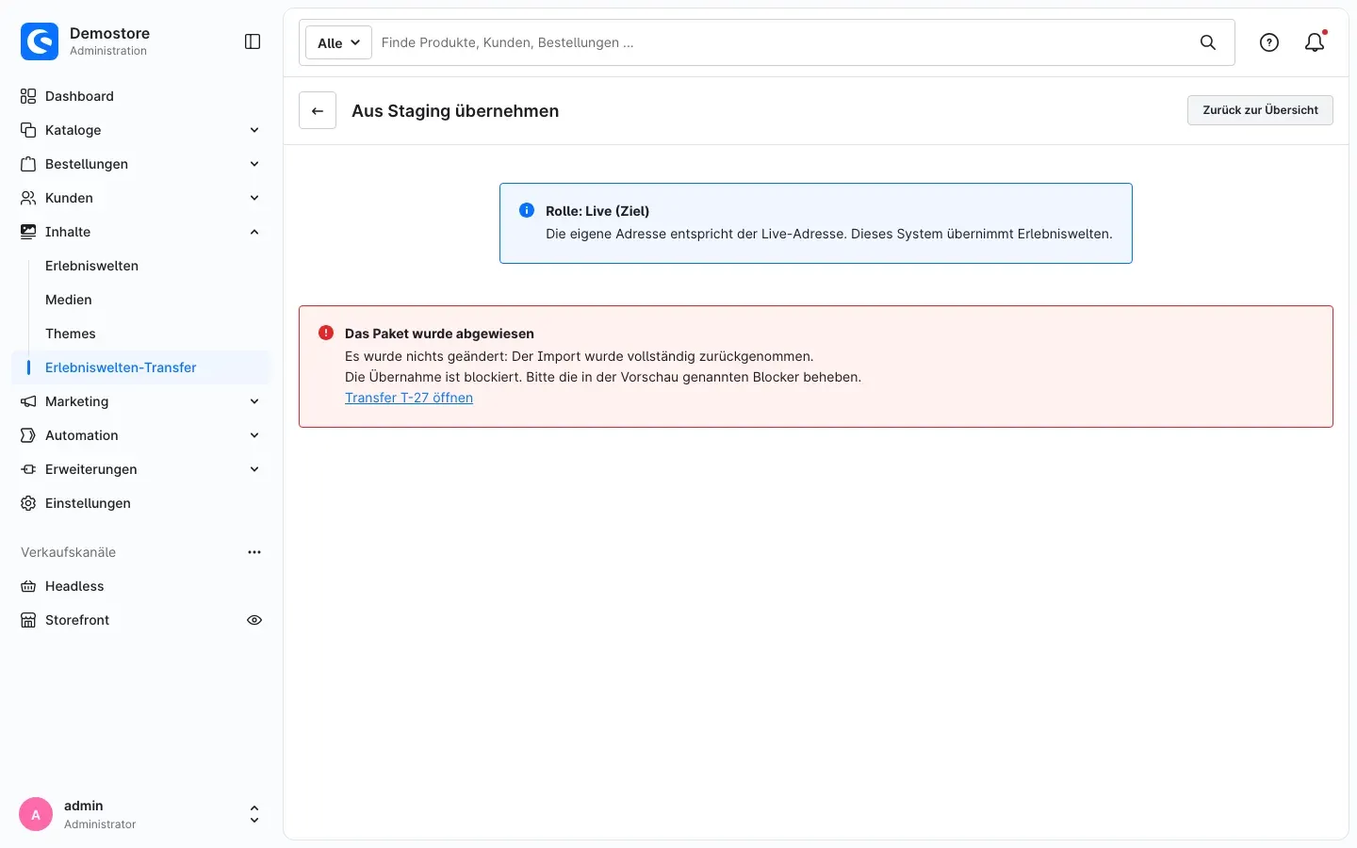This screenshot has height=848, width=1357.
Task: Focus the Finde Produkte search field
Action: click(782, 42)
